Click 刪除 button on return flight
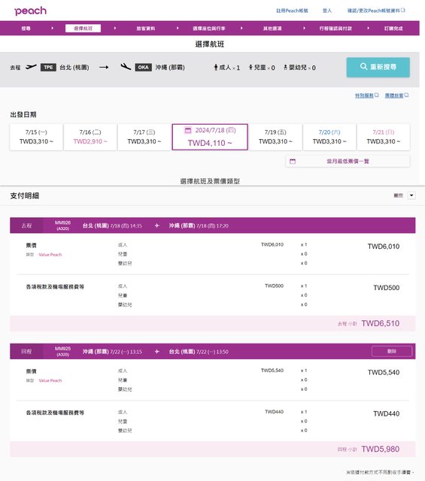The width and height of the screenshot is (425, 481). click(392, 351)
